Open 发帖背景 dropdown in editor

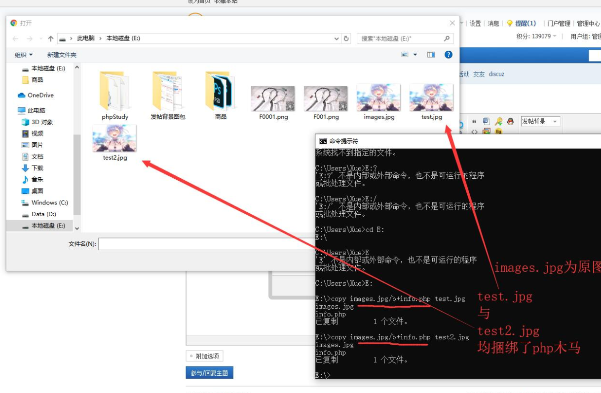(x=540, y=121)
